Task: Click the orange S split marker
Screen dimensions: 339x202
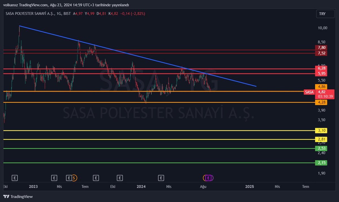Action: 74,178
